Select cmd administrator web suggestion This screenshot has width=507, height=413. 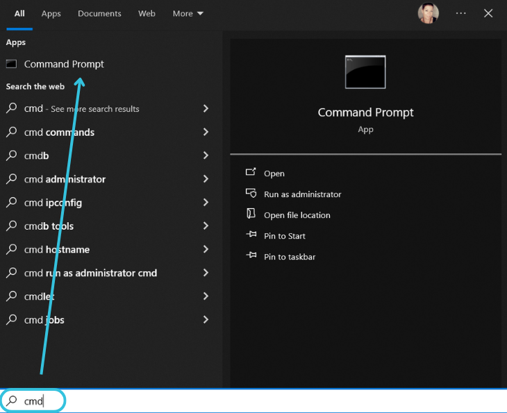click(65, 179)
